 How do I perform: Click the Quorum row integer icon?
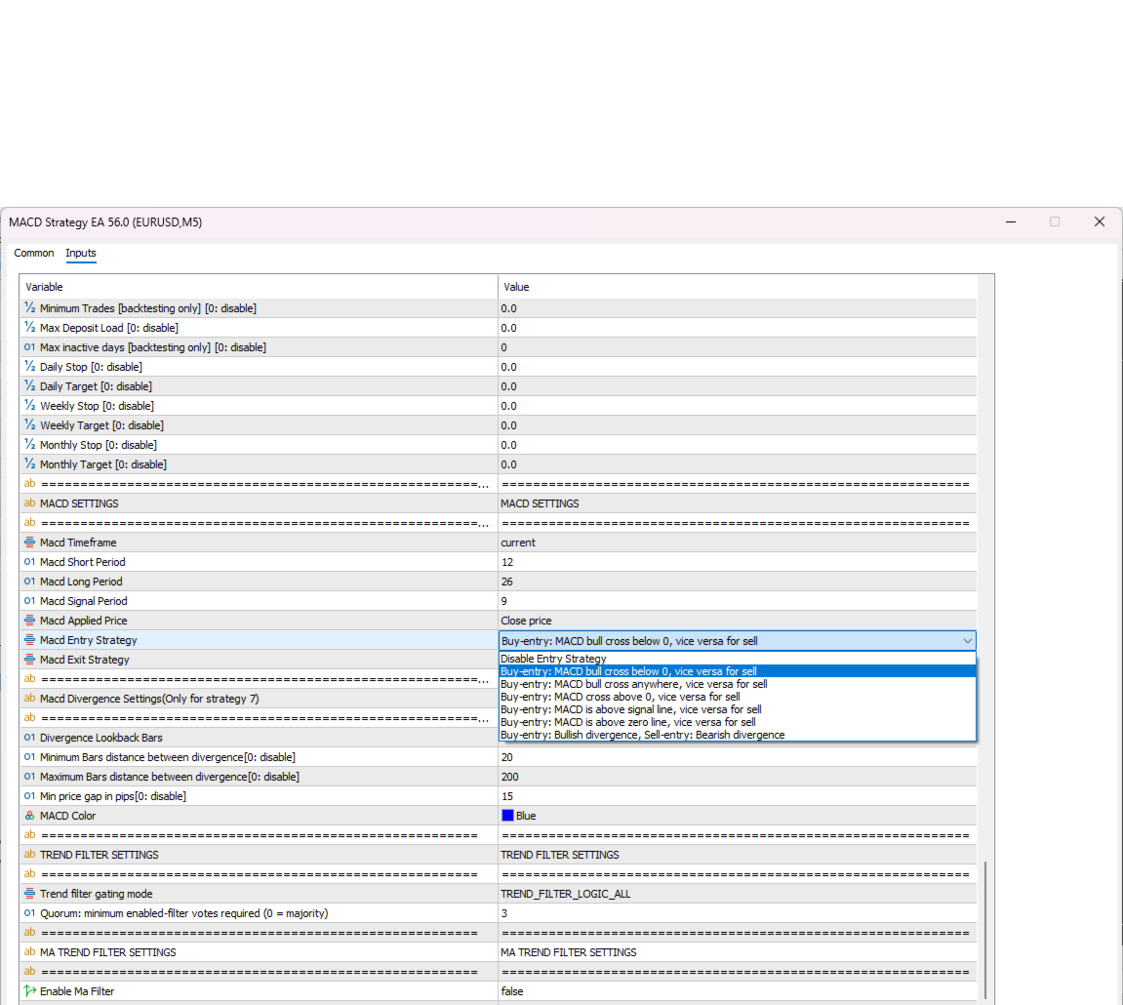(29, 912)
